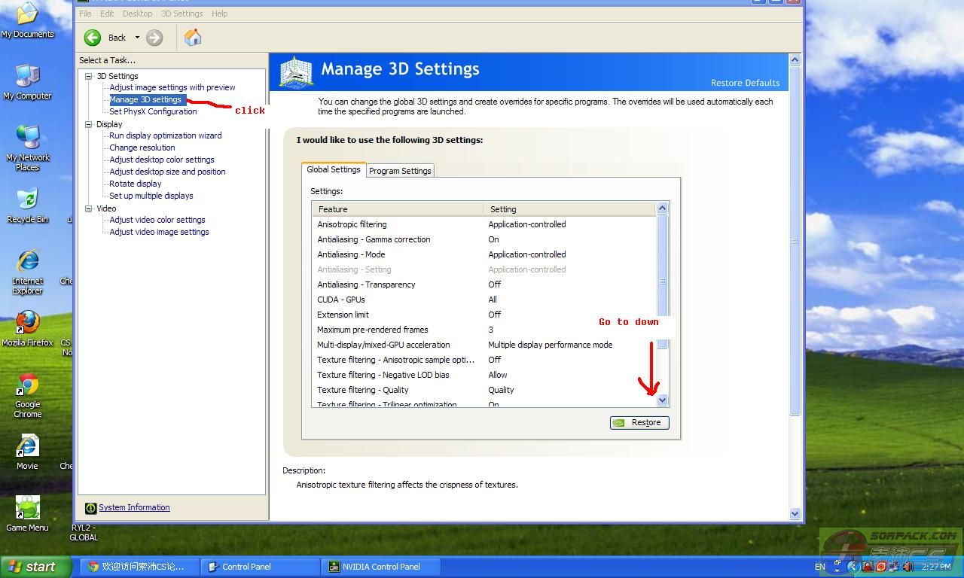Open Recycle Bin on desktop
This screenshot has height=578, width=964.
point(28,200)
